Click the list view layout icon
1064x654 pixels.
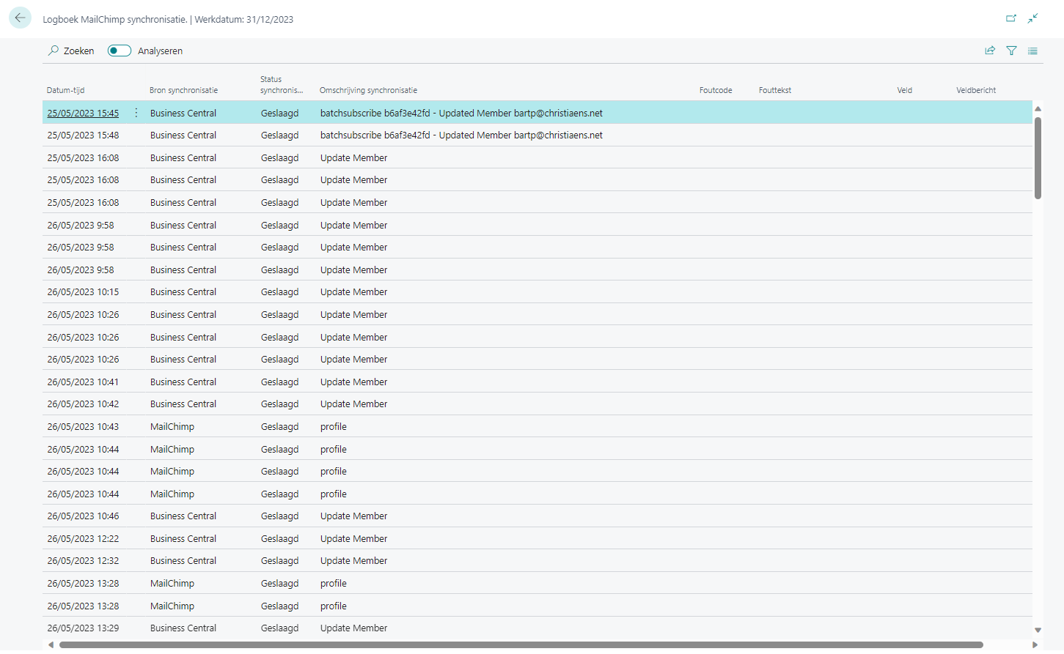click(x=1032, y=51)
